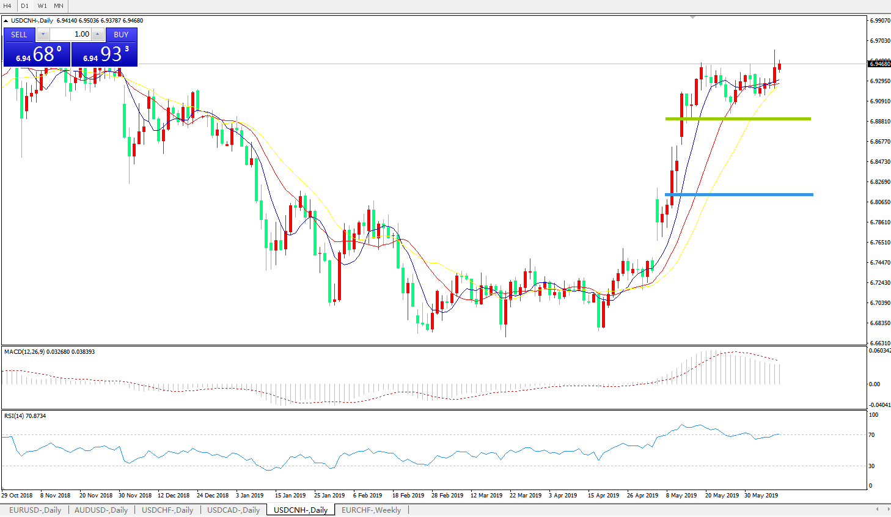The image size is (891, 517).
Task: Click the current price label 6.94680
Action: coord(879,64)
